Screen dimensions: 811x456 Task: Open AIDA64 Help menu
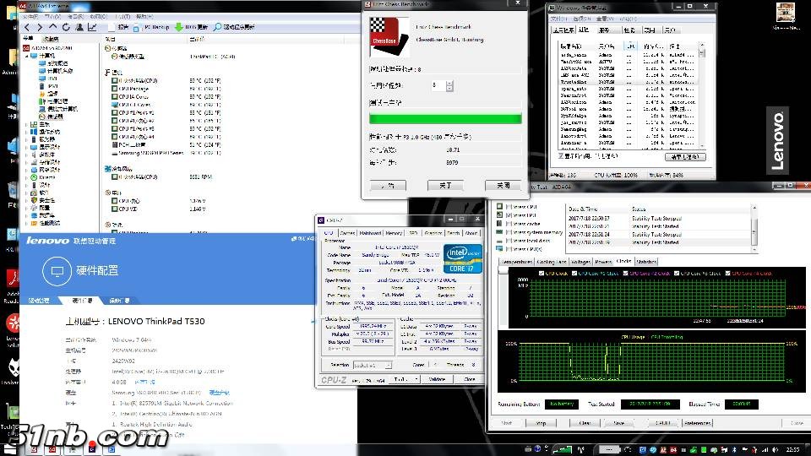click(144, 17)
